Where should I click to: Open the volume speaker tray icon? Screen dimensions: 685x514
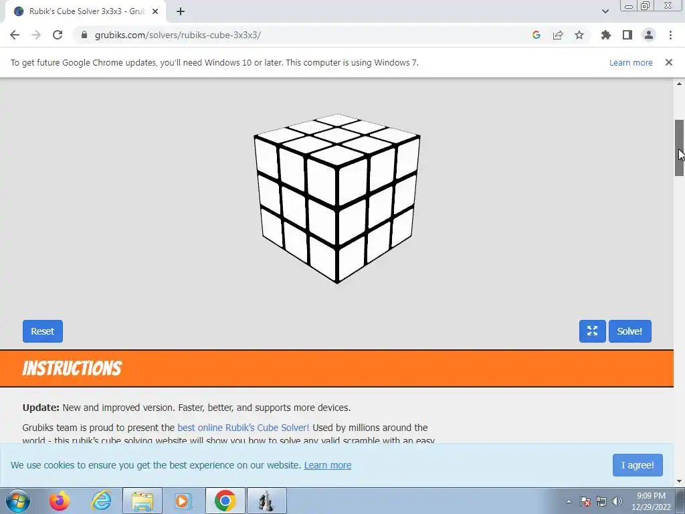click(617, 501)
